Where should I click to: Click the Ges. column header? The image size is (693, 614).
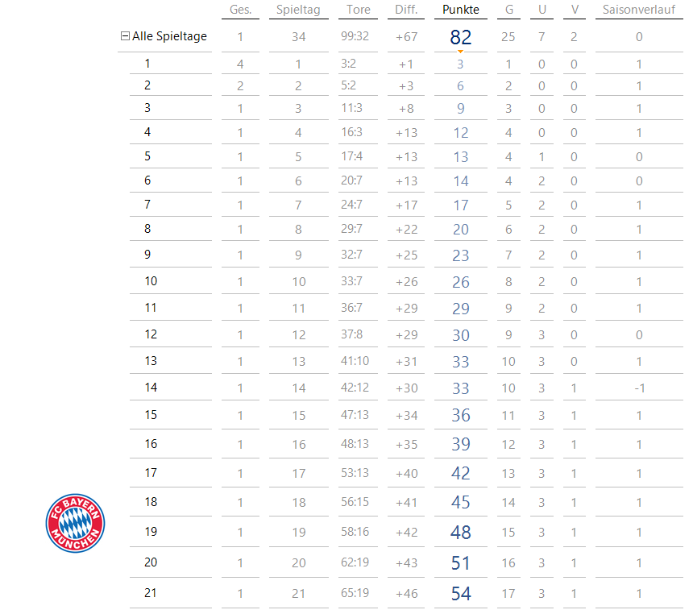click(x=240, y=10)
